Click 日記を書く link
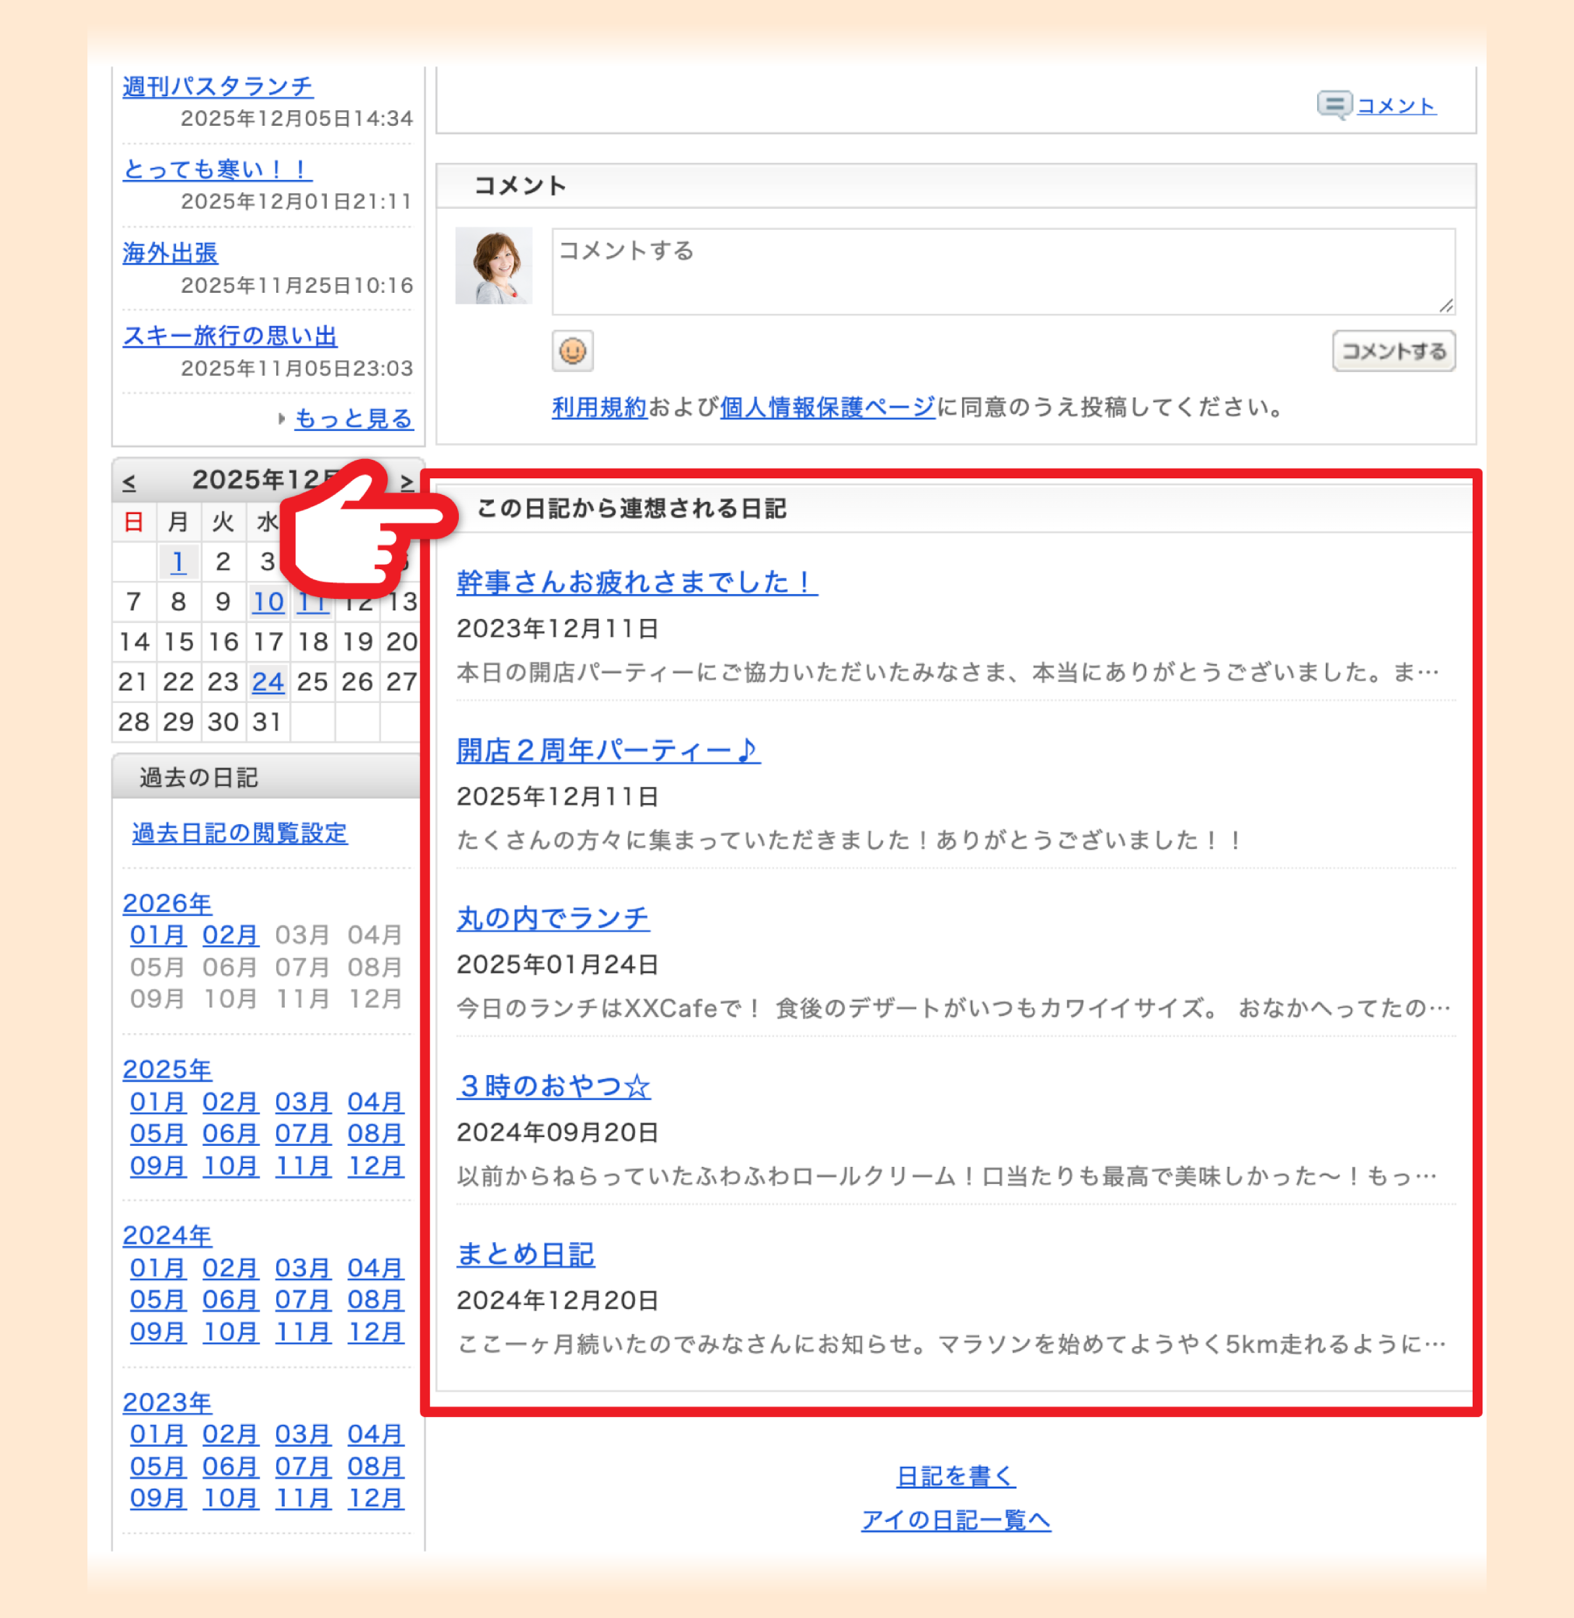1574x1618 pixels. tap(956, 1476)
